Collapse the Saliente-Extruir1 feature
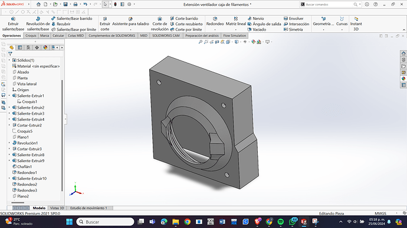407x228 pixels. [x=9, y=96]
